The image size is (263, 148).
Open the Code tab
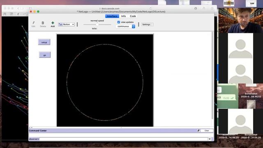133,16
